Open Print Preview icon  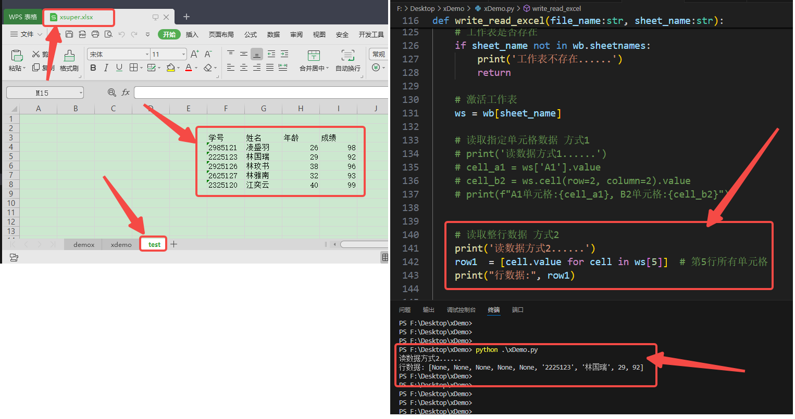pyautogui.click(x=108, y=34)
